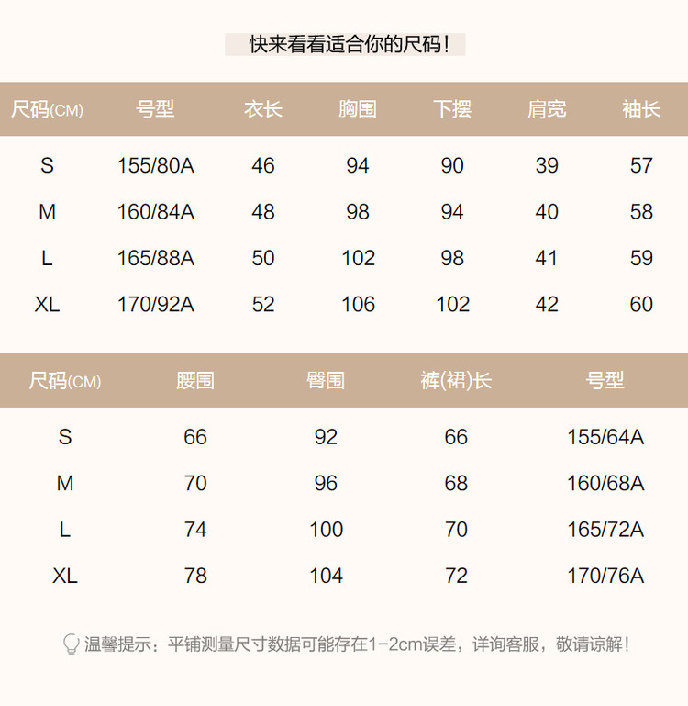The height and width of the screenshot is (706, 688).
Task: Click the 106 chest value for XL
Action: click(358, 305)
